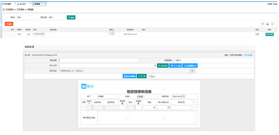Expand the 用途 dropdown in row 1
Image resolution: width=279 pixels, height=135 pixels.
pos(149,108)
